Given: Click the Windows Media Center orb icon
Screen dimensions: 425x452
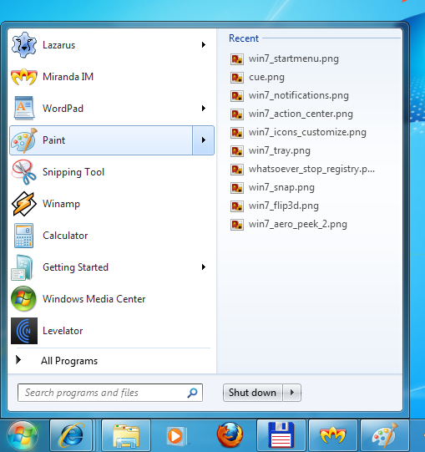Looking at the screenshot, I should (23, 299).
